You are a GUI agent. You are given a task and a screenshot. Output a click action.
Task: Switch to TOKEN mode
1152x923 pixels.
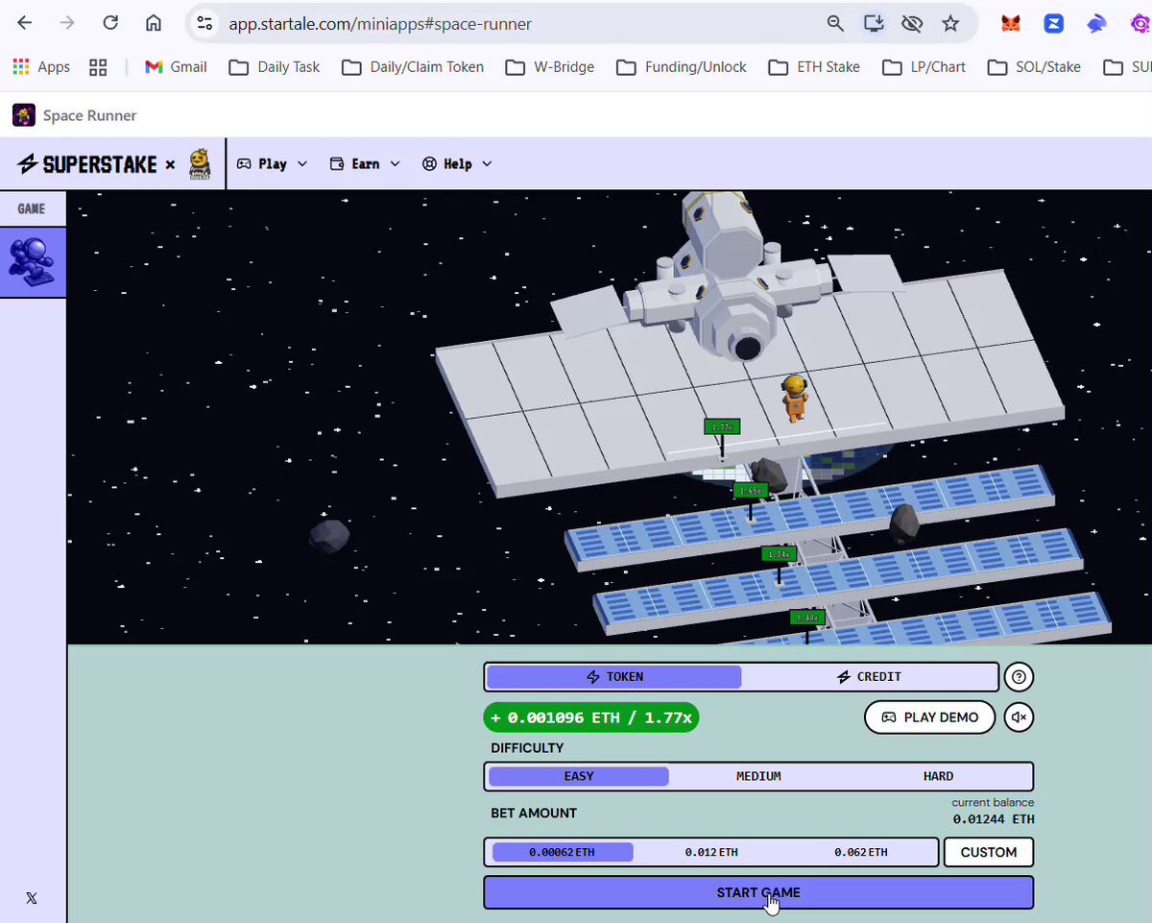(614, 677)
